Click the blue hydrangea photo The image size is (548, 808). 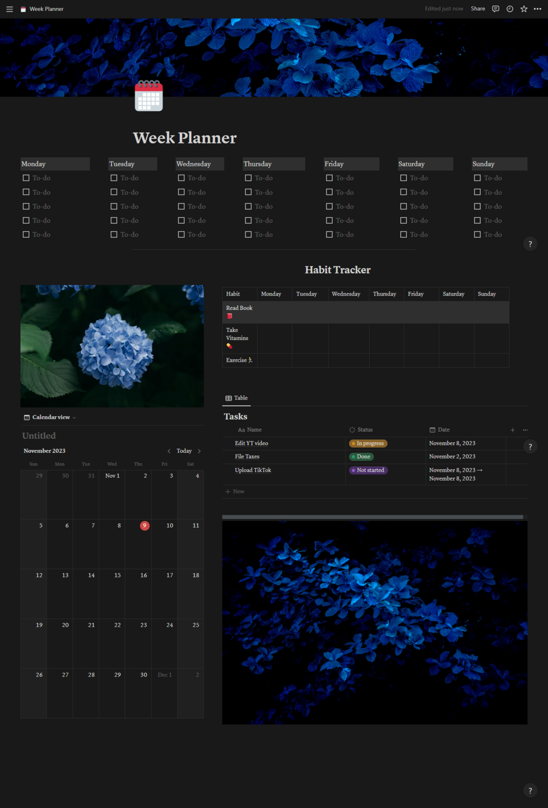(112, 346)
